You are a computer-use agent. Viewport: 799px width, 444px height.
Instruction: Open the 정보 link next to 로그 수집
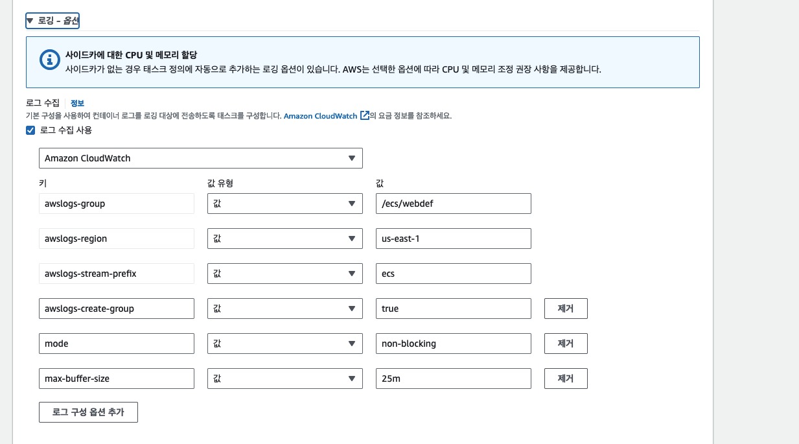(x=77, y=103)
